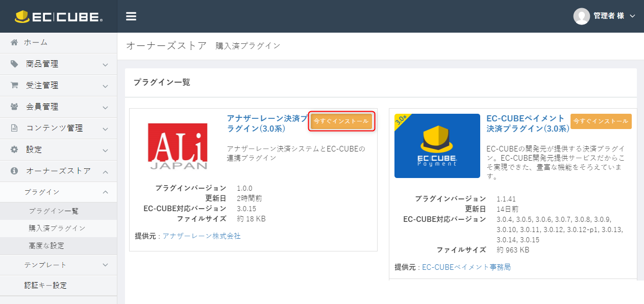Toggle the hamburger menu icon
The image size is (644, 304).
(x=131, y=16)
